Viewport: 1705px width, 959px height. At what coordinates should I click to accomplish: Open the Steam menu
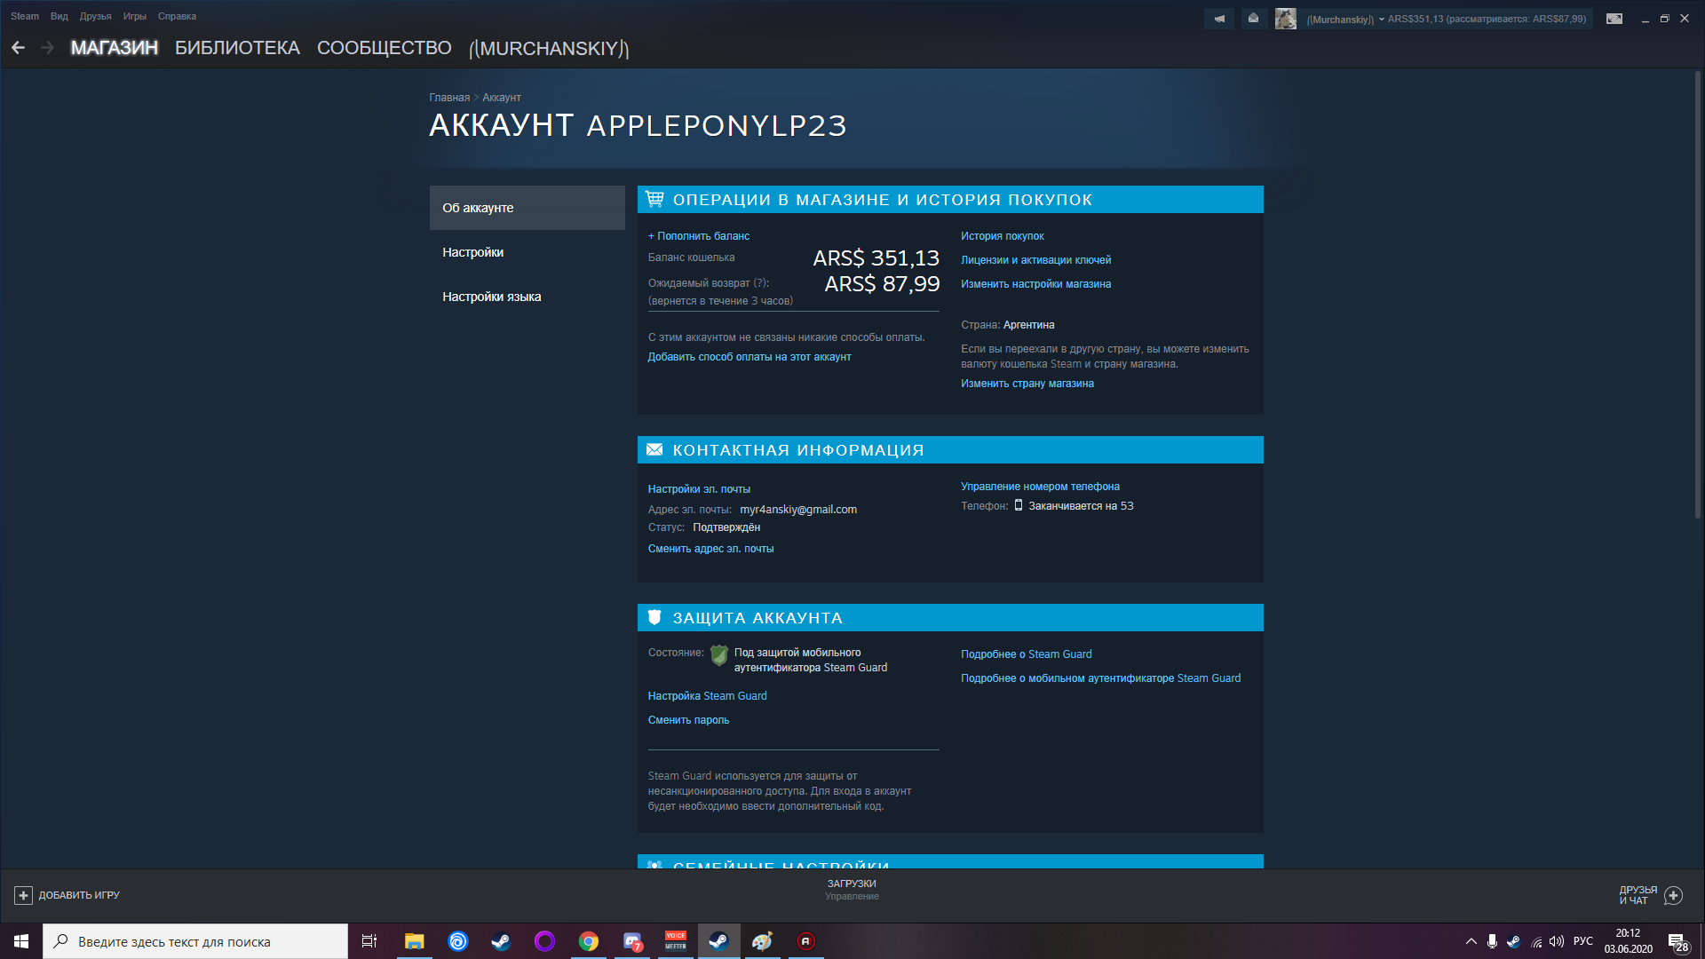25,16
